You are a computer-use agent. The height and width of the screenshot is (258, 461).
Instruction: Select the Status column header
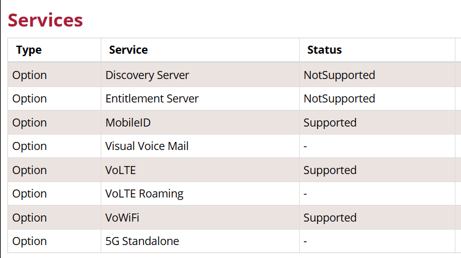tap(324, 50)
